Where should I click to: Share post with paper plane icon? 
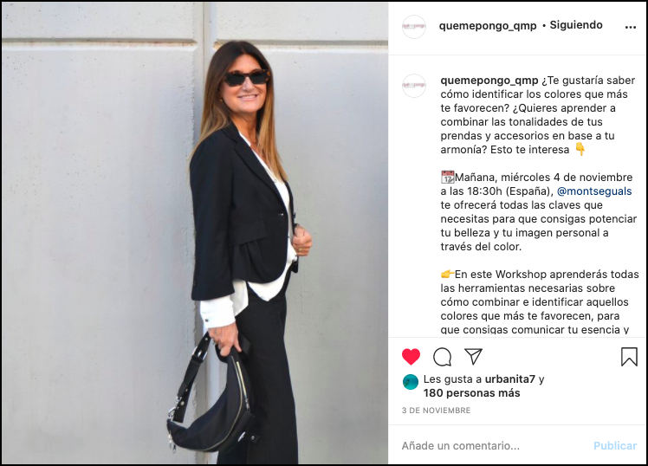(x=473, y=356)
